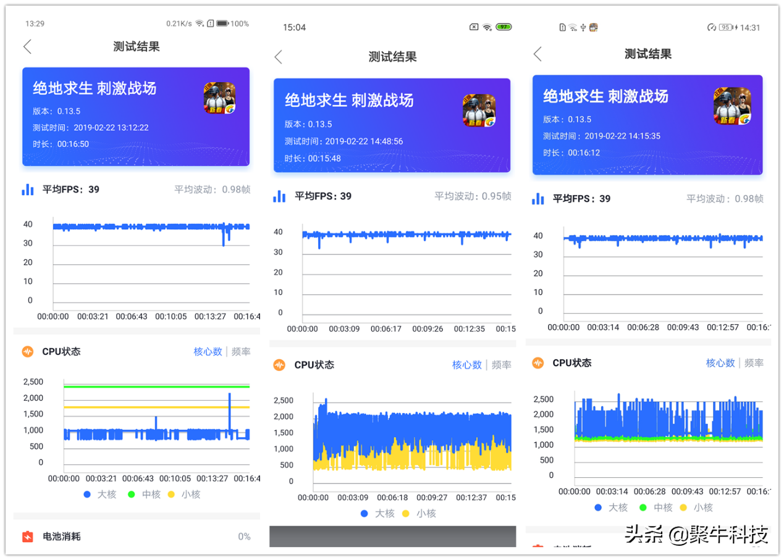Open game icon on card timed 13:12:22
784x560 pixels.
click(220, 98)
